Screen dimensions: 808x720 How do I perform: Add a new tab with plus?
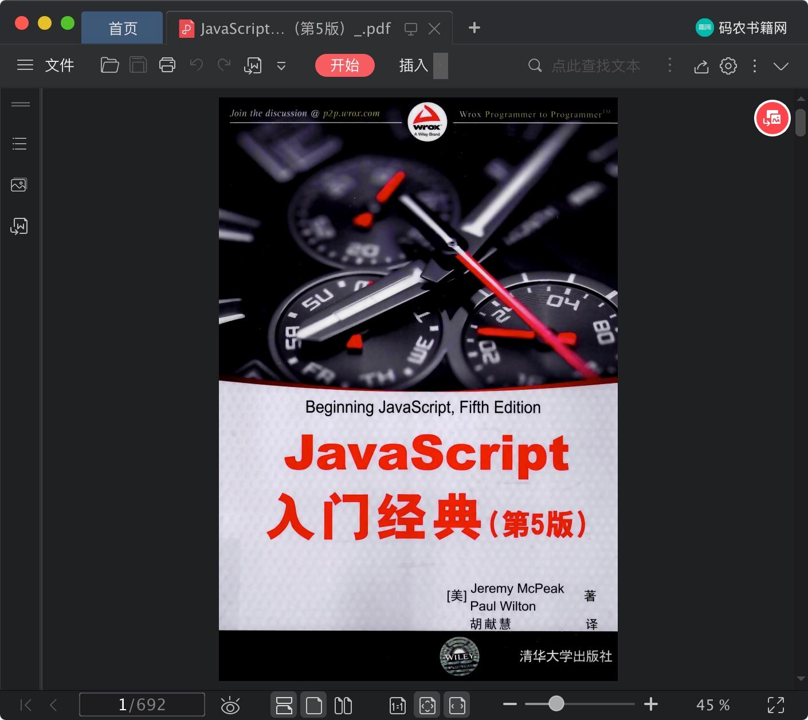pyautogui.click(x=474, y=28)
